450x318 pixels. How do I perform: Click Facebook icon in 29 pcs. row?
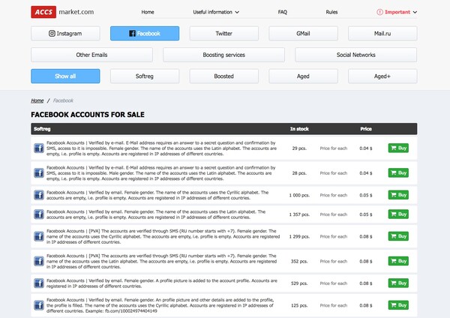point(39,148)
